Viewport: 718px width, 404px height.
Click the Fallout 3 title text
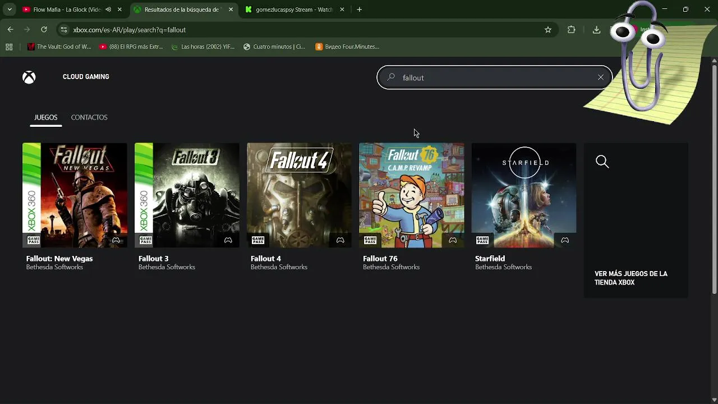pos(153,259)
